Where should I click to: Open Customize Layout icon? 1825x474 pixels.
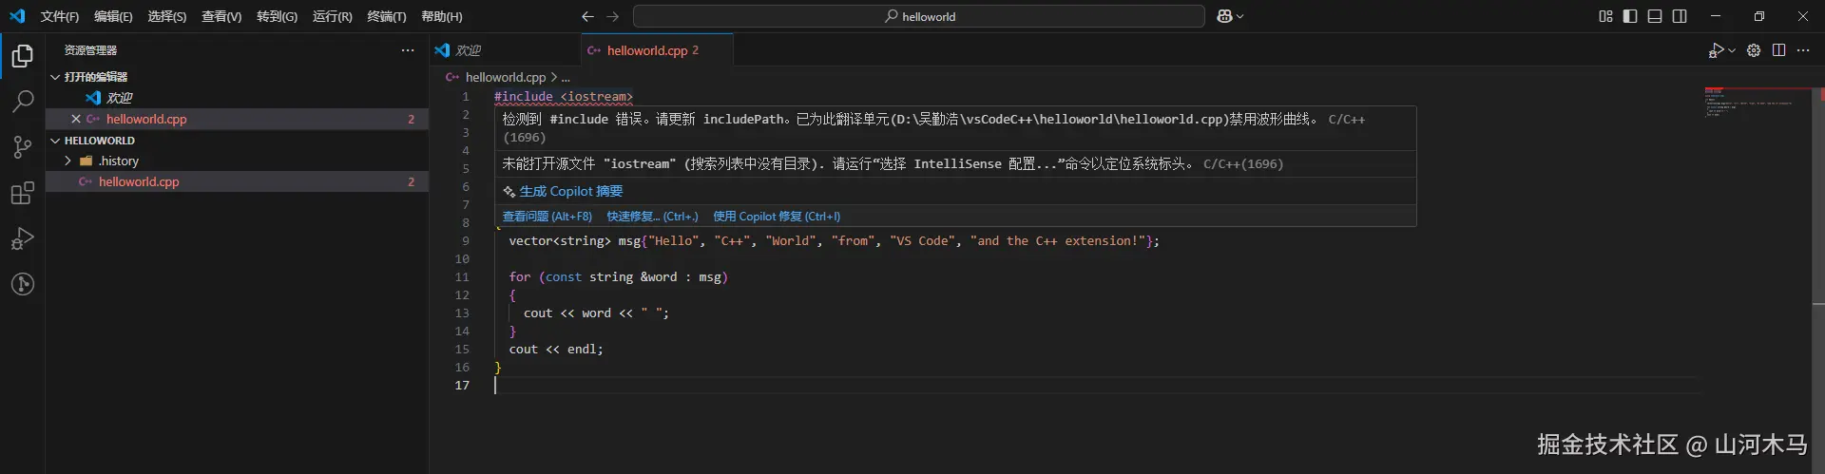1605,16
